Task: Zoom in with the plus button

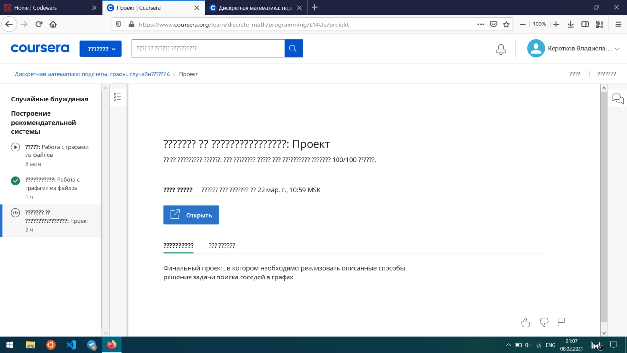Action: click(x=556, y=24)
